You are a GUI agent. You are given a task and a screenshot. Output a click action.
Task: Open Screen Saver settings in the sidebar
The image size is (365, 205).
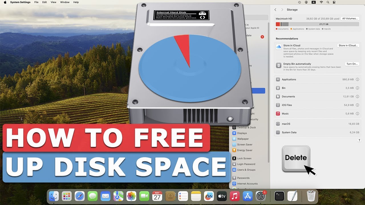pyautogui.click(x=242, y=145)
